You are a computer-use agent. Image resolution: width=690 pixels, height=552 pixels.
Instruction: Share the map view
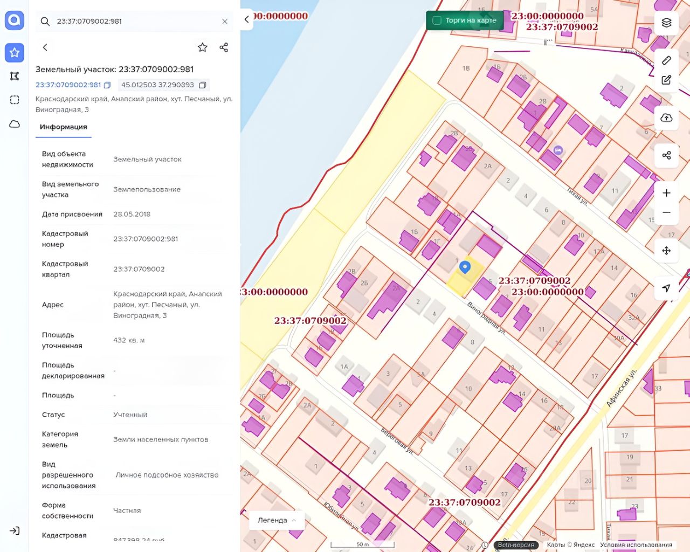point(666,155)
